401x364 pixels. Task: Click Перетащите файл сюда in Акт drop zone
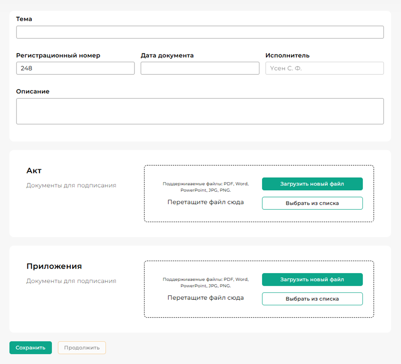click(206, 202)
